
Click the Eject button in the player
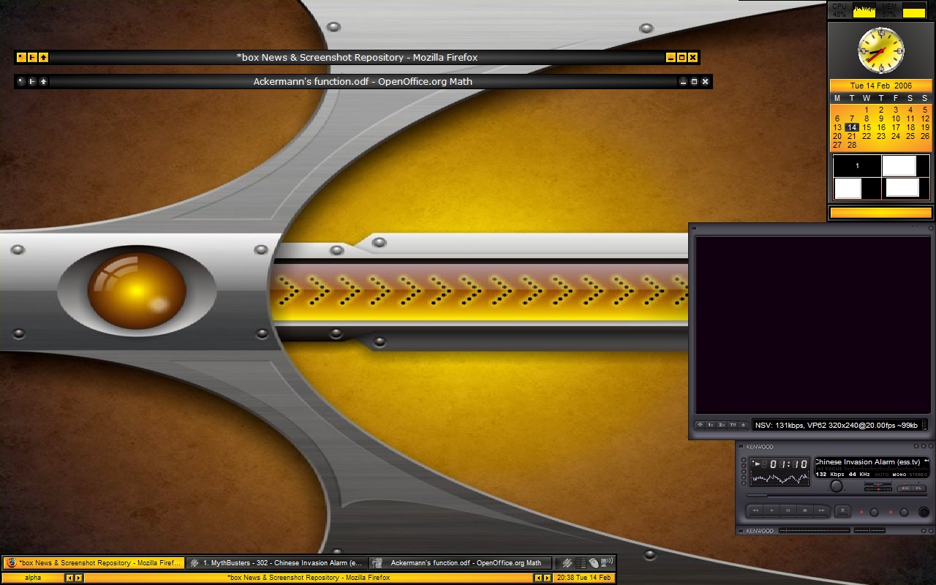pos(842,510)
